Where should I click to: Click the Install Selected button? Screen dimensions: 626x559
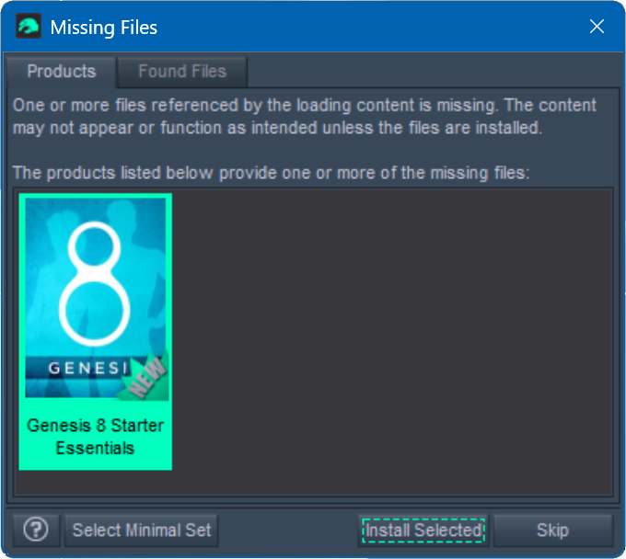pos(423,530)
